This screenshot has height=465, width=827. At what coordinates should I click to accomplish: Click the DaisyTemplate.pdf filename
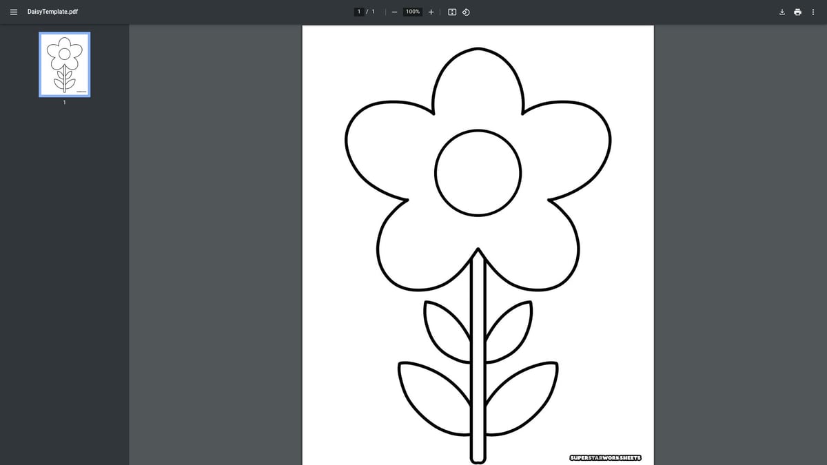point(53,12)
